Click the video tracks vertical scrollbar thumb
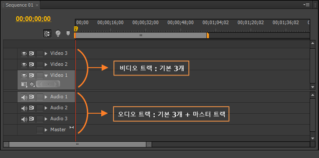 (x=313, y=65)
